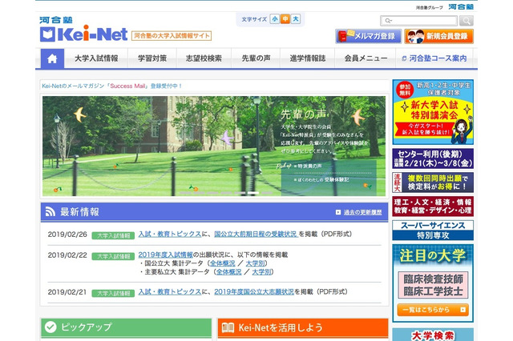Open 大学別 link for 主要私立大 集計データ
Image resolution: width=513 pixels, height=341 pixels.
(x=261, y=271)
